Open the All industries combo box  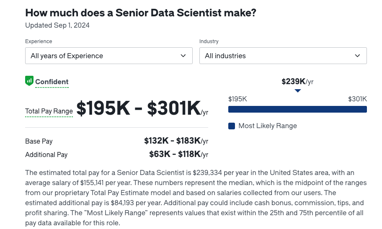(x=283, y=56)
